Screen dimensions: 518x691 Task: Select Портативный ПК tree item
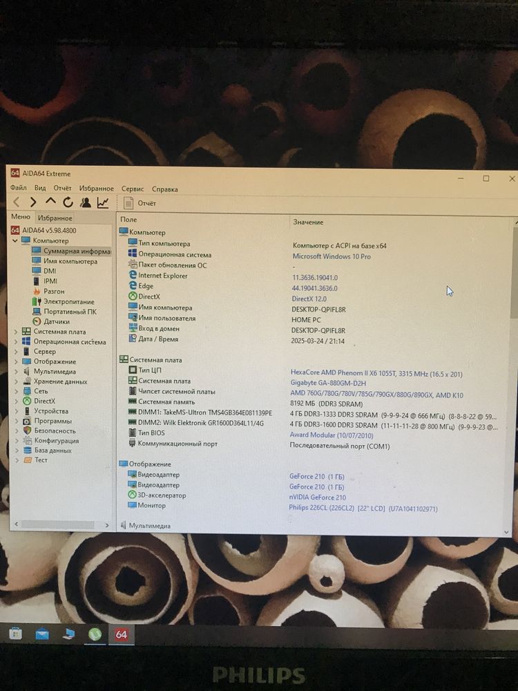click(x=64, y=312)
